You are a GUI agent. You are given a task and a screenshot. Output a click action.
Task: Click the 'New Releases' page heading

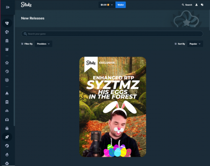[33, 18]
